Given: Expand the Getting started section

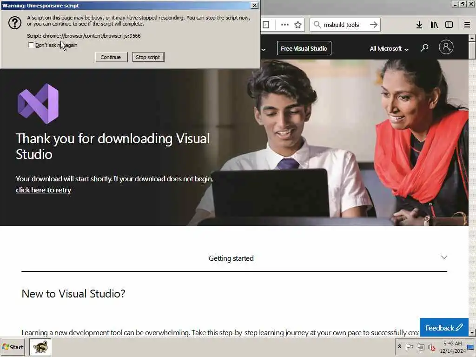Looking at the screenshot, I should [234, 258].
